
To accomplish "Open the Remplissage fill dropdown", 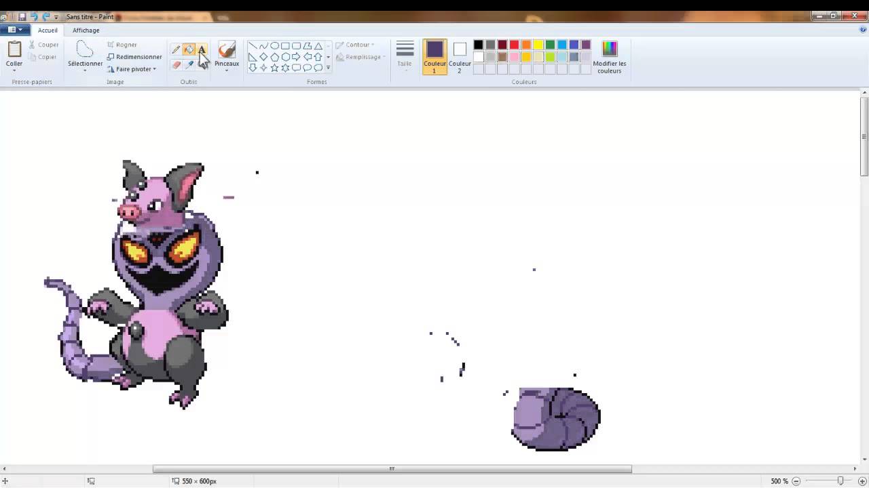I will (360, 57).
